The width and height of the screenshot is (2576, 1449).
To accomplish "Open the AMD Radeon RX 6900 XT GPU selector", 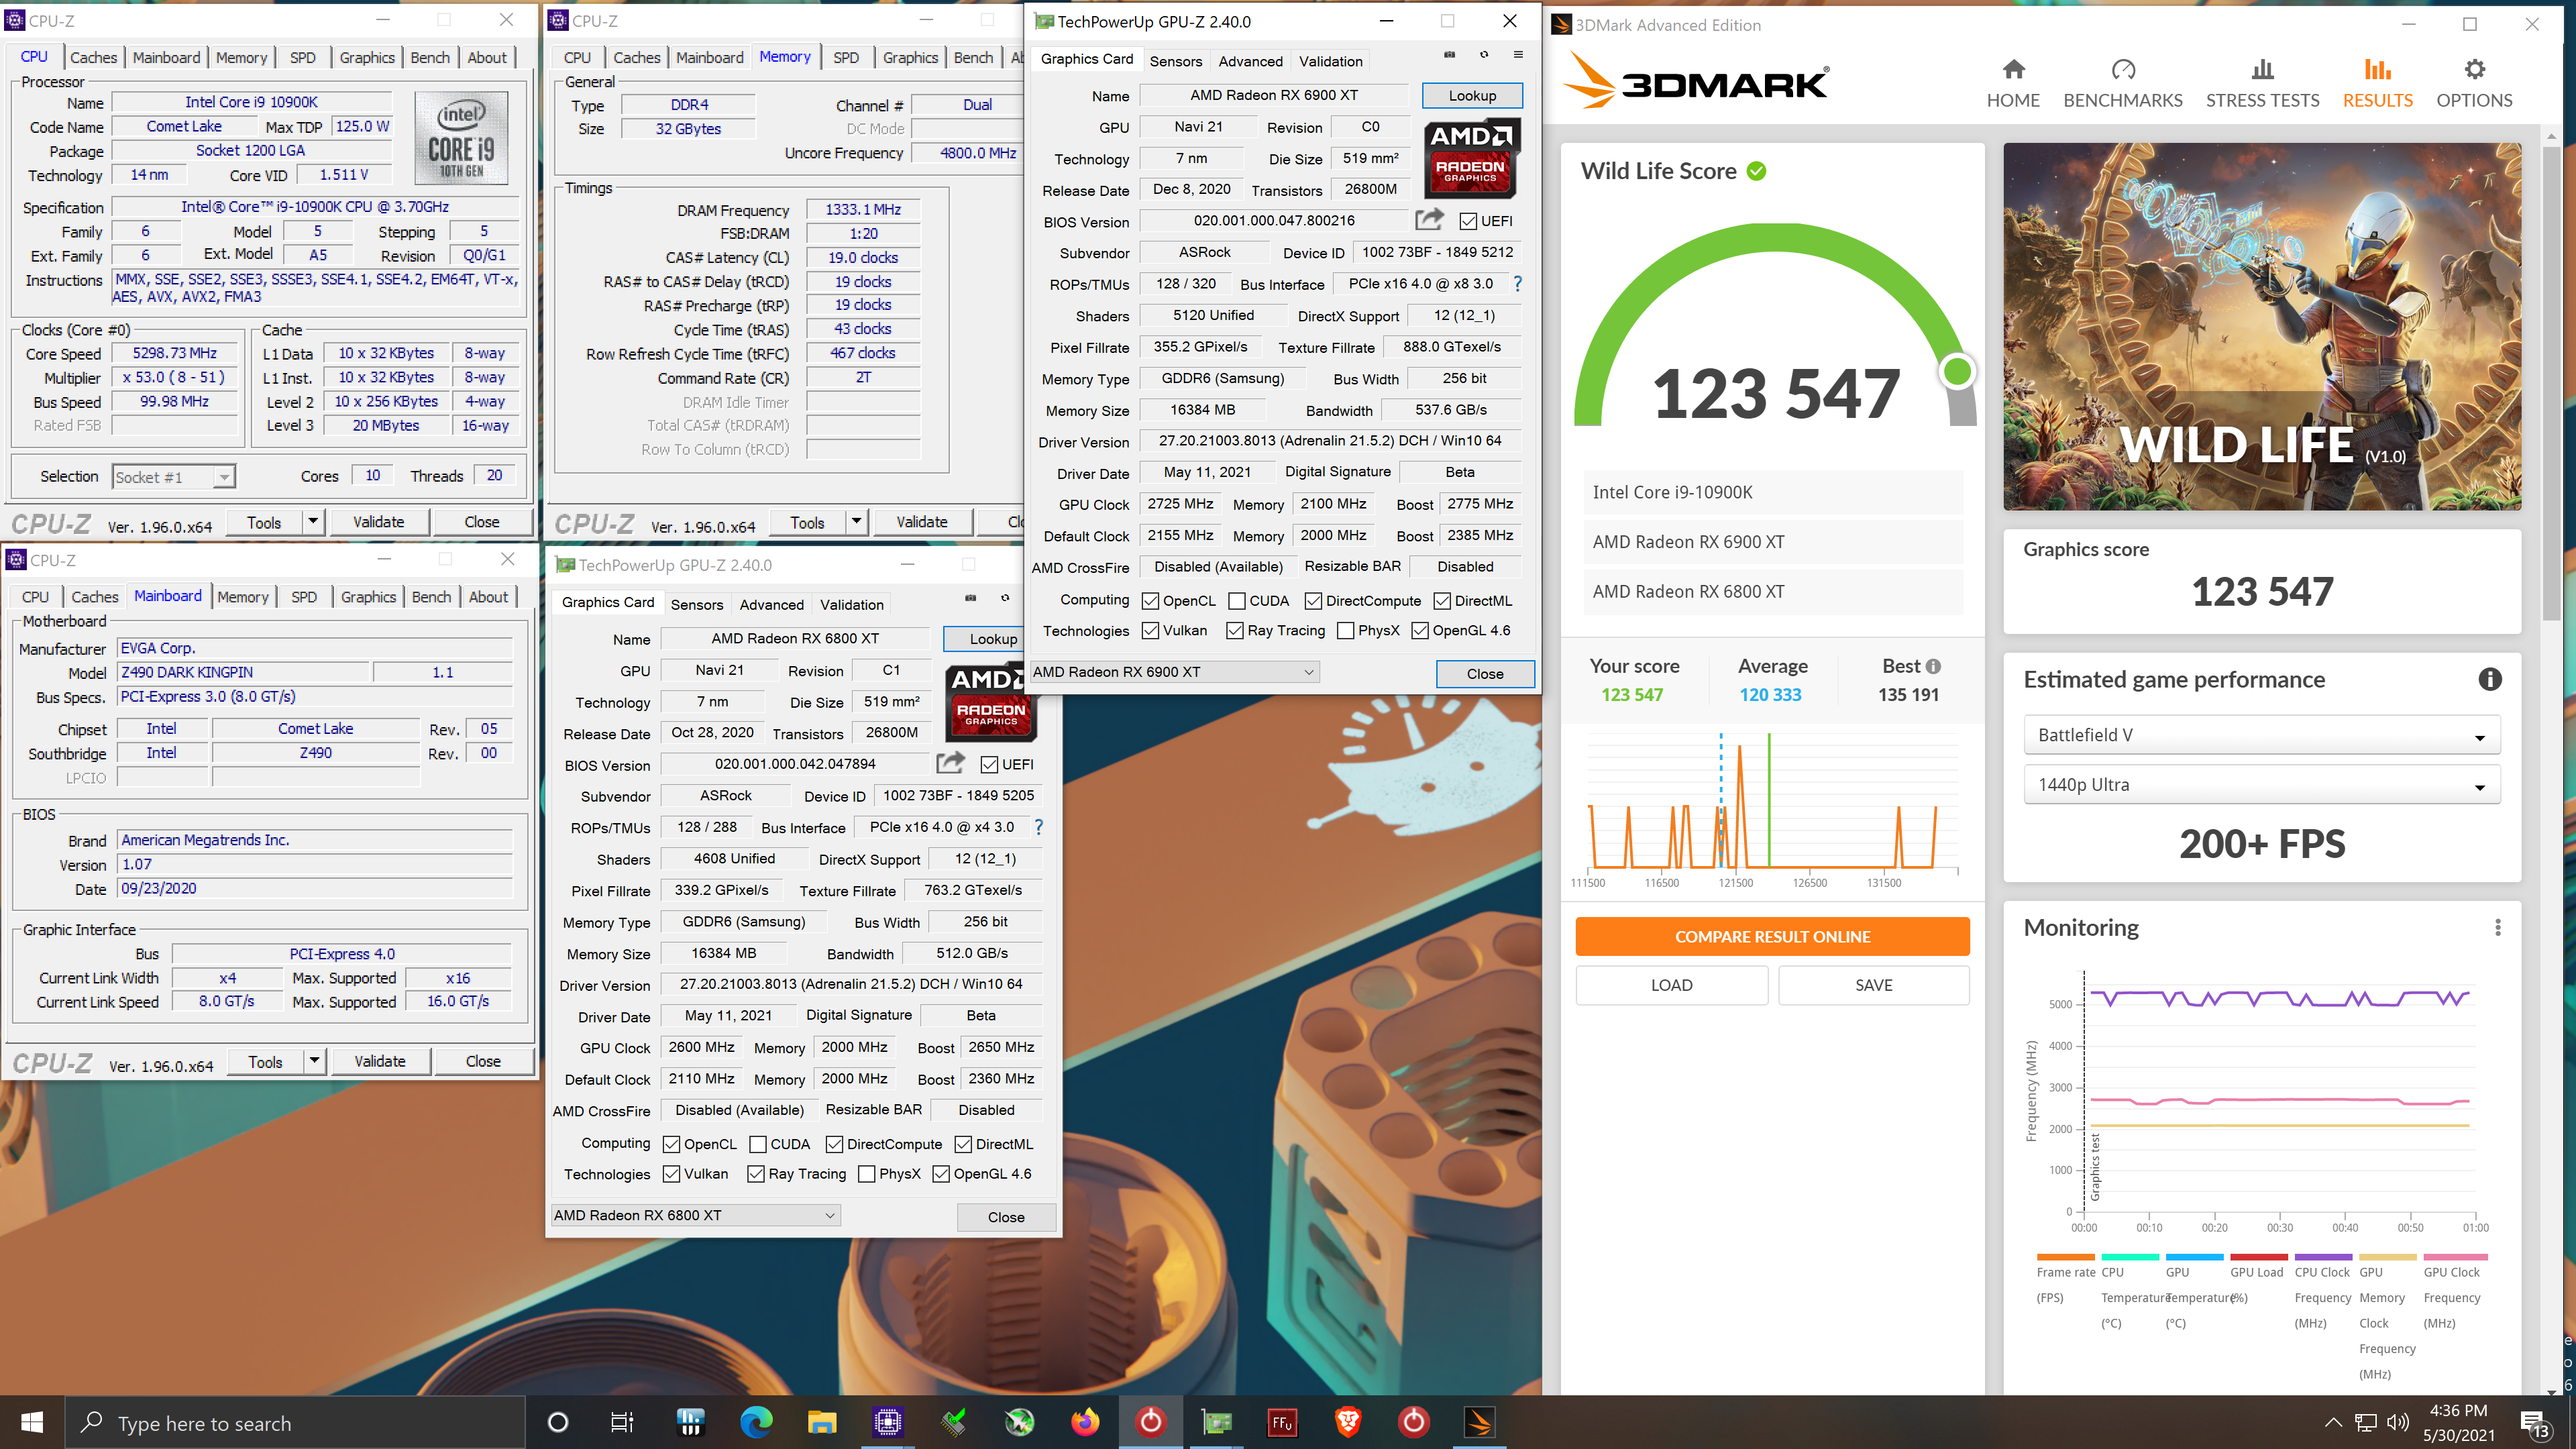I will click(x=1174, y=672).
